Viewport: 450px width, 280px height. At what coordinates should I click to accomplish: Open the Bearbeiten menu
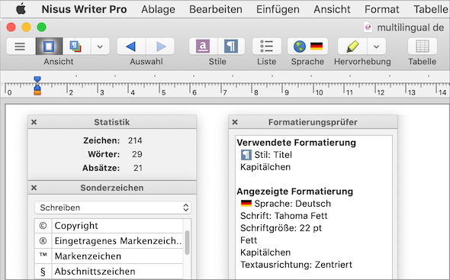(x=216, y=9)
